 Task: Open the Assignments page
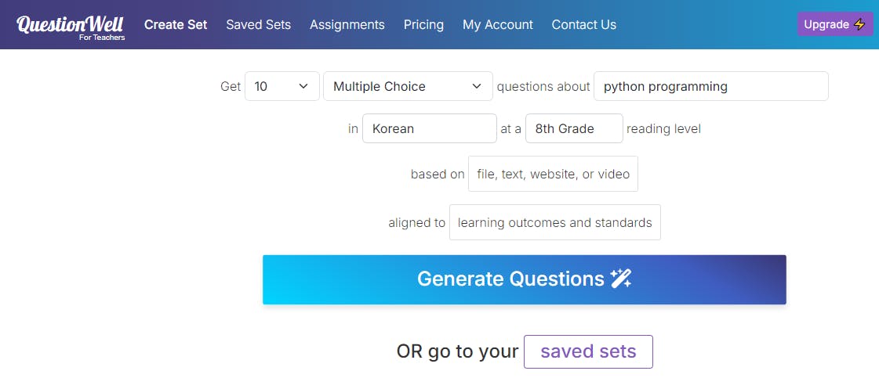click(347, 24)
